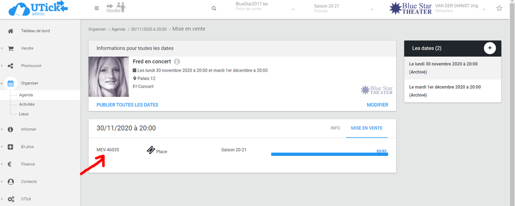Click the Contacts person icon
515x206 pixels.
coord(11,182)
